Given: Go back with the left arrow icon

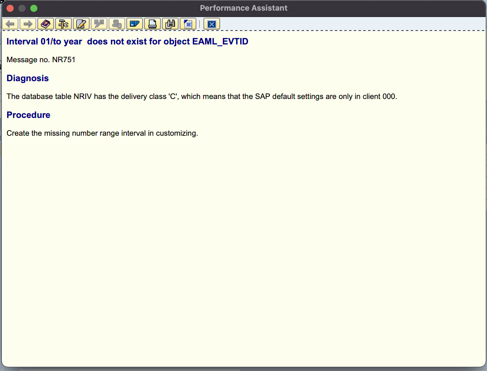Looking at the screenshot, I should pyautogui.click(x=10, y=24).
